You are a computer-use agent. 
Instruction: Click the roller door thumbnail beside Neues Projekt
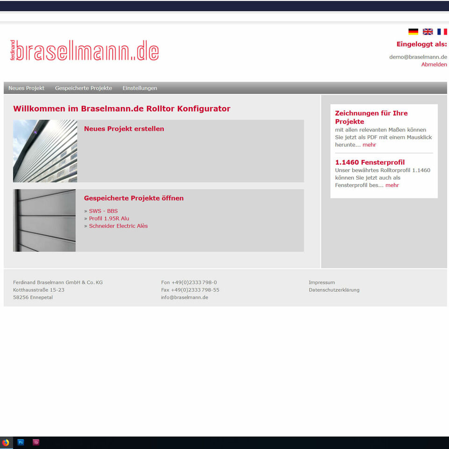point(45,151)
